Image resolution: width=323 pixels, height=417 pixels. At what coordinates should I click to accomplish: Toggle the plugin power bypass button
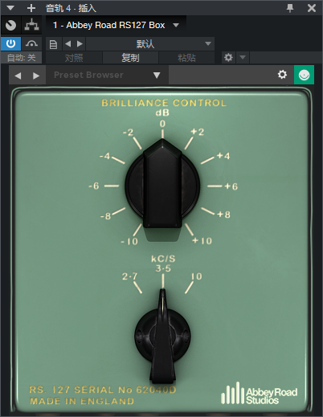point(10,43)
